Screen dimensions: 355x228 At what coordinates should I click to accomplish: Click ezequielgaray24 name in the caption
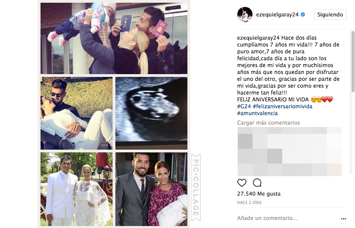[258, 38]
